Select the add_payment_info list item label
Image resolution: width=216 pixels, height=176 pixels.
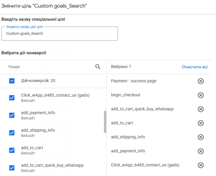[38, 113]
